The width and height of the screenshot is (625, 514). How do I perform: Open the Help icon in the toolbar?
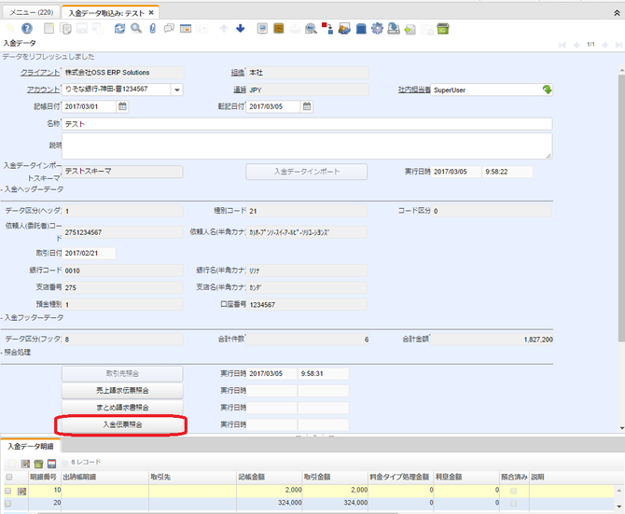(27, 28)
